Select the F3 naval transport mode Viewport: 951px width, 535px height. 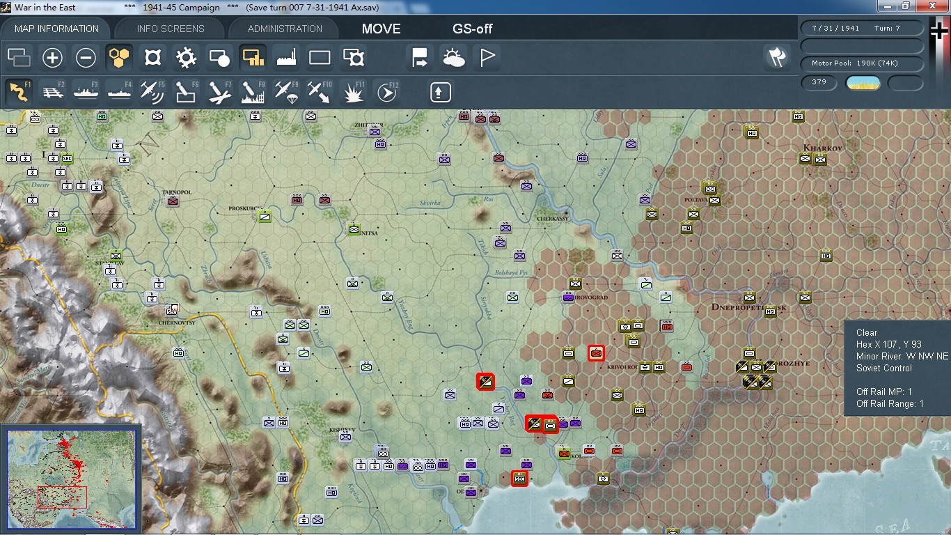point(86,92)
